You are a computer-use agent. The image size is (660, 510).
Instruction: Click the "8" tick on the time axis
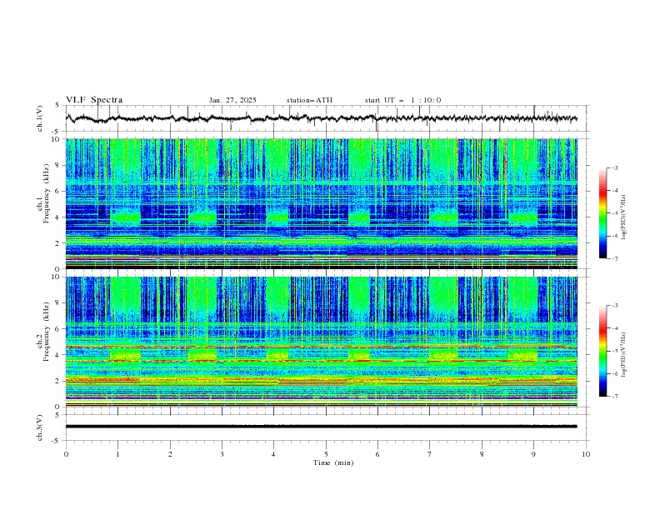[482, 454]
